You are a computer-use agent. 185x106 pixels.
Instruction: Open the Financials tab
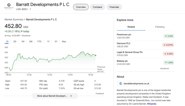click(x=114, y=7)
